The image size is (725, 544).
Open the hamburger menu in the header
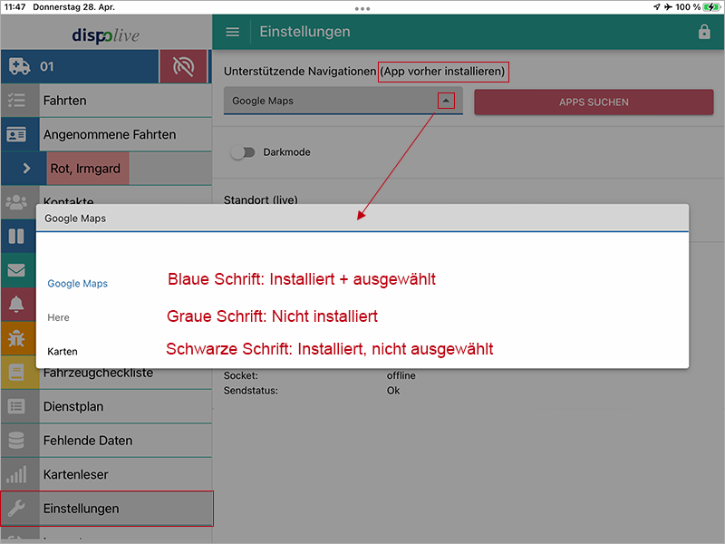(x=232, y=32)
